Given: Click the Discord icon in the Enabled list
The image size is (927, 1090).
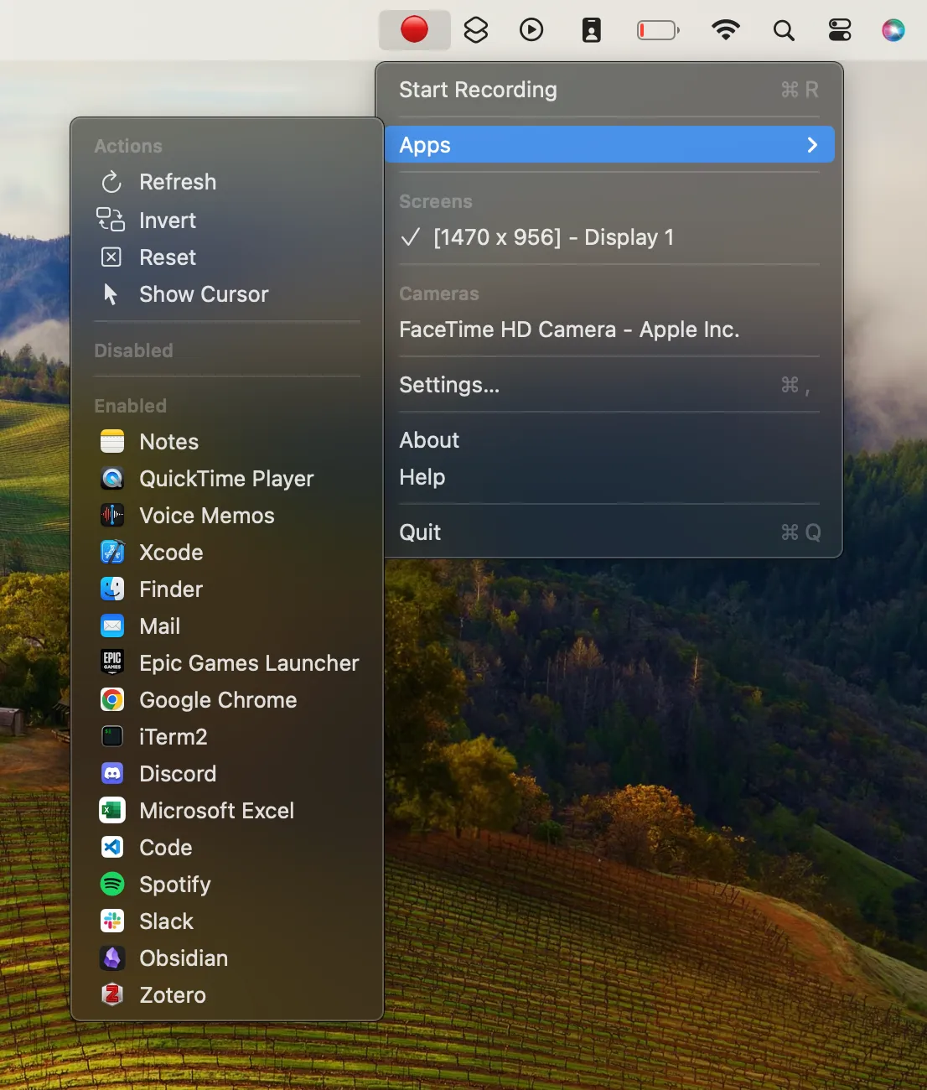Looking at the screenshot, I should click(x=111, y=773).
